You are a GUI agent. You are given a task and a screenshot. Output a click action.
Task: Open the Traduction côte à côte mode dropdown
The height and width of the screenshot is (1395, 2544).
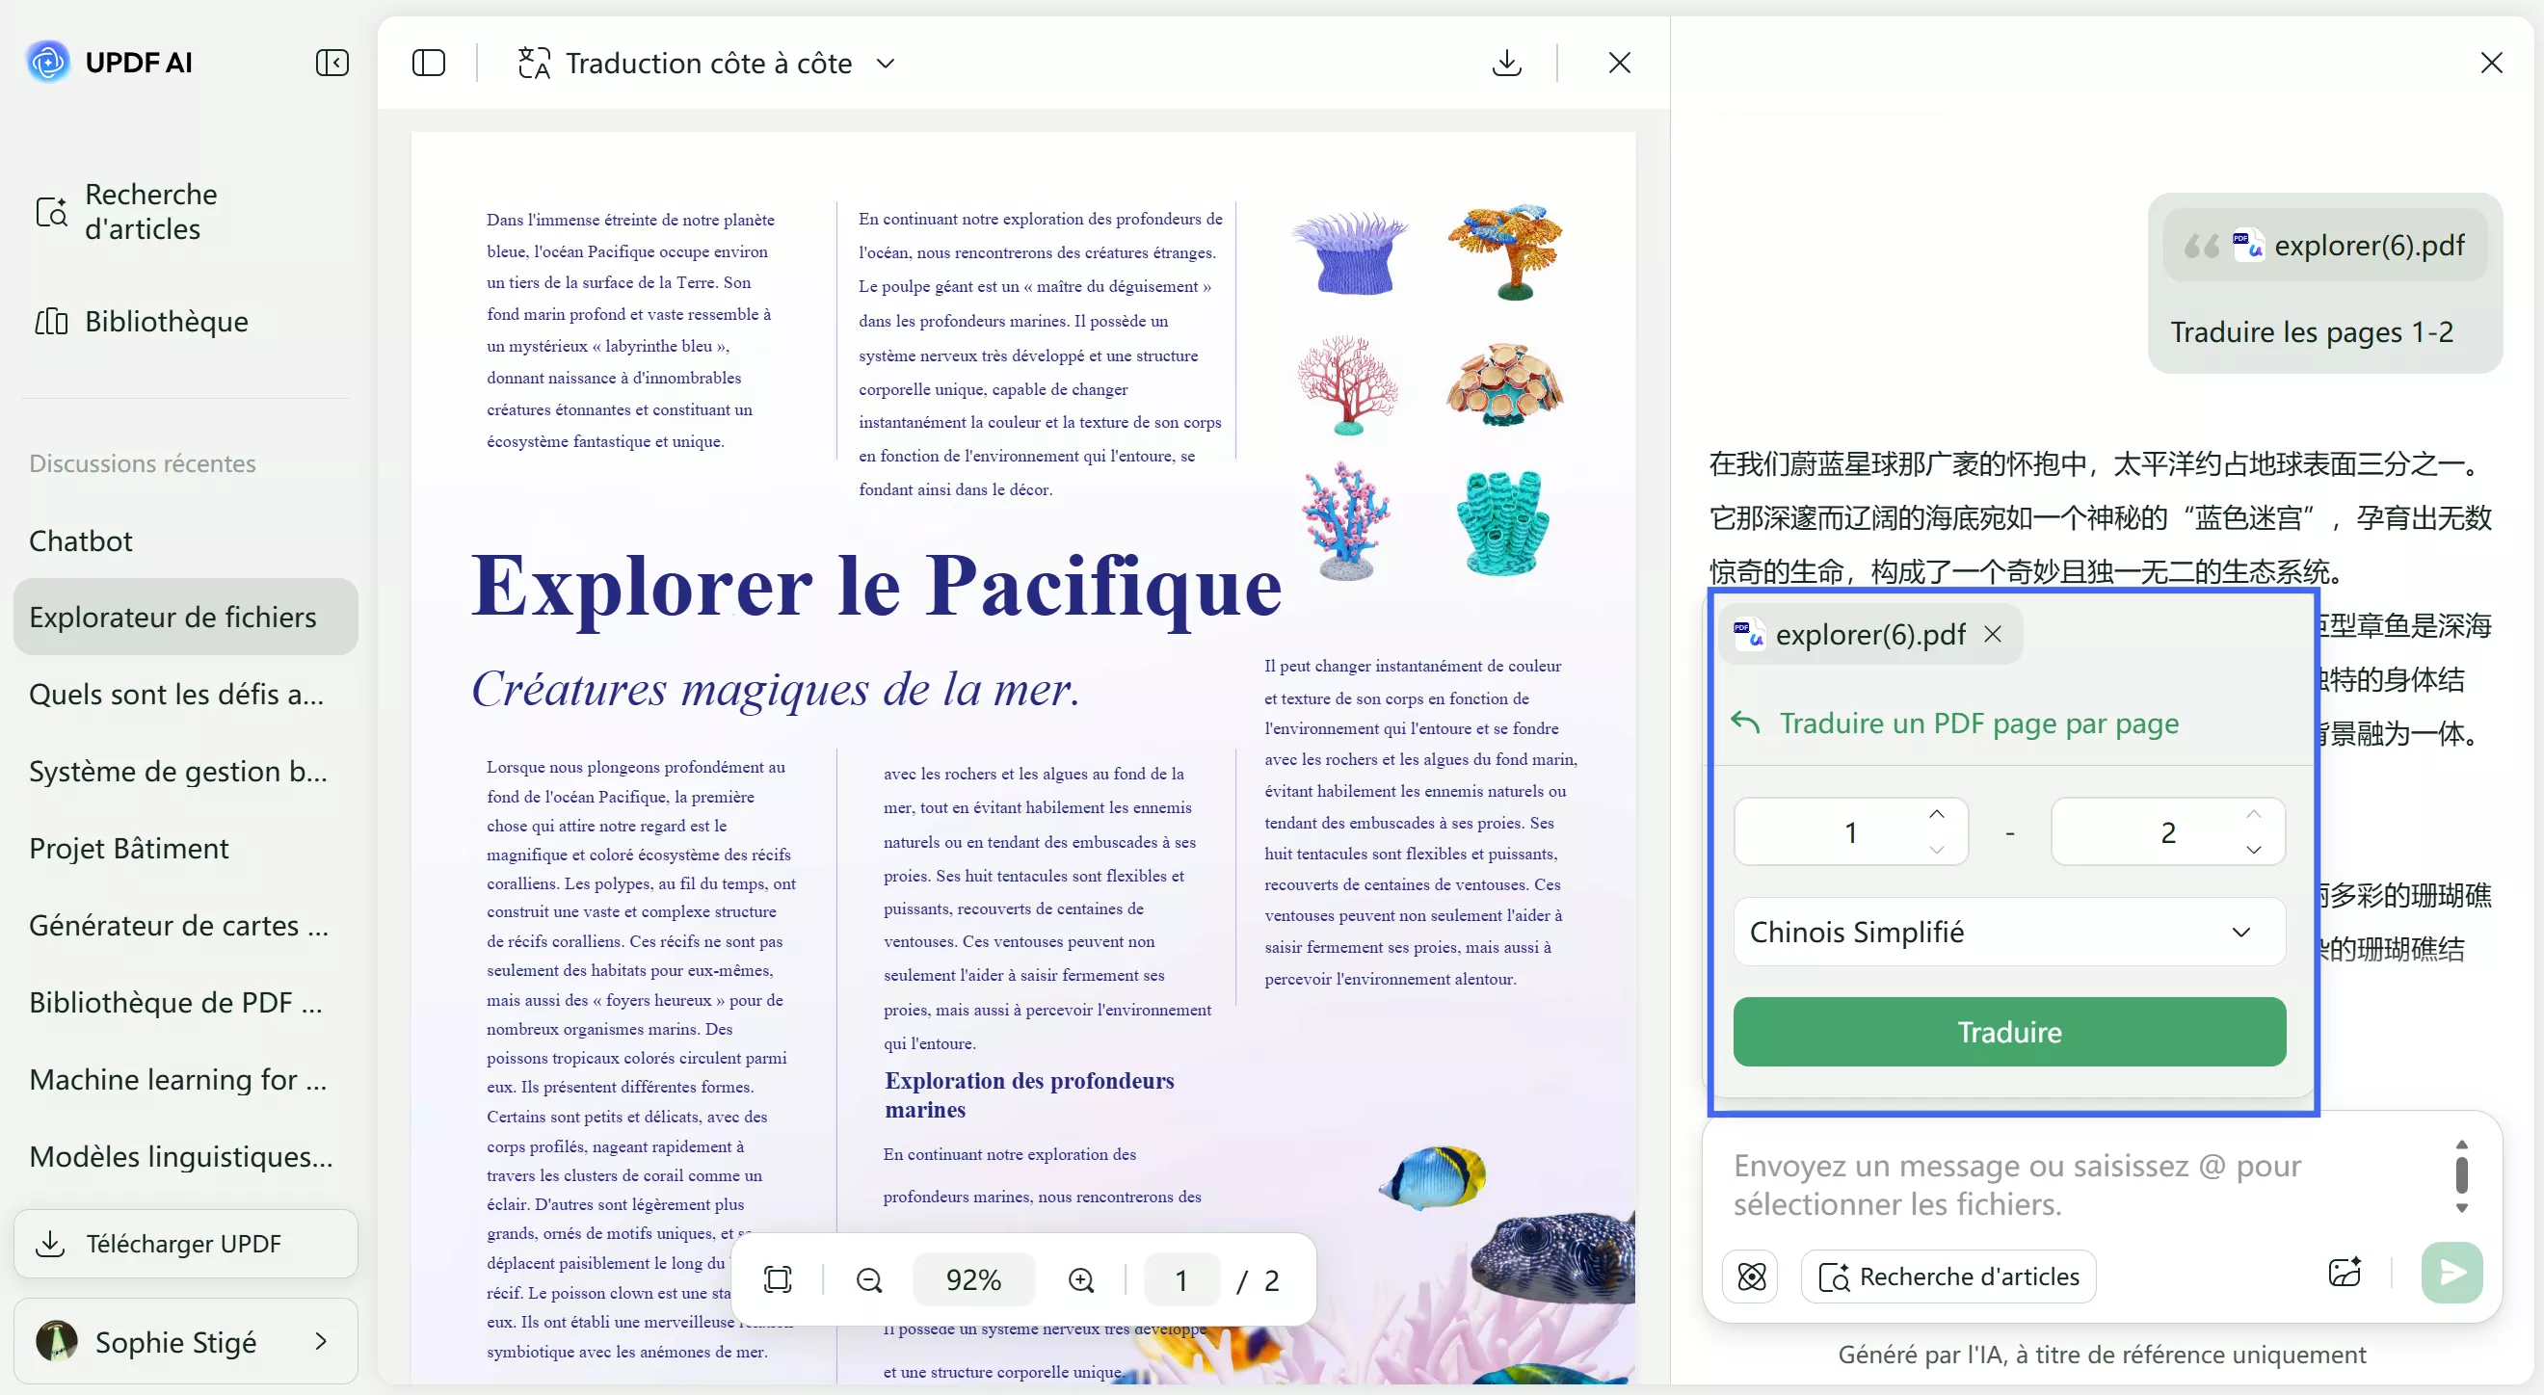[x=886, y=63]
